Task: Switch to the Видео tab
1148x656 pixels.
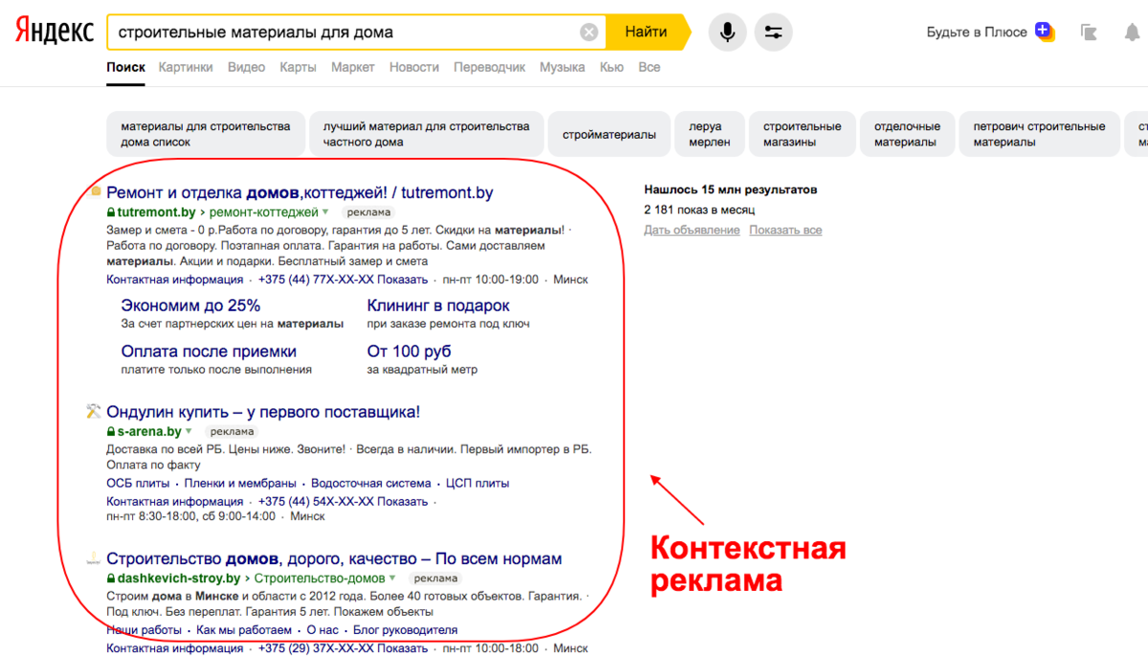Action: [247, 67]
